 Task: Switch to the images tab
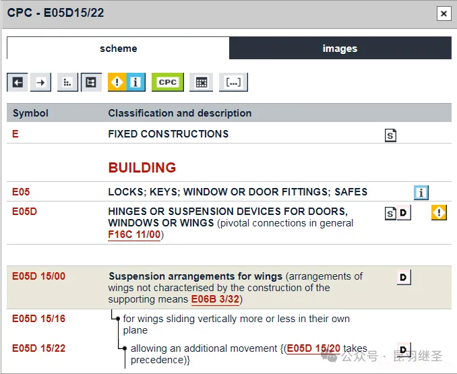[340, 49]
